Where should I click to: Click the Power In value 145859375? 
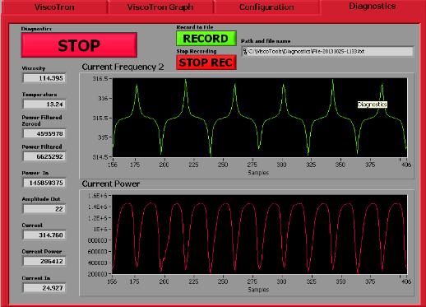pyautogui.click(x=44, y=183)
